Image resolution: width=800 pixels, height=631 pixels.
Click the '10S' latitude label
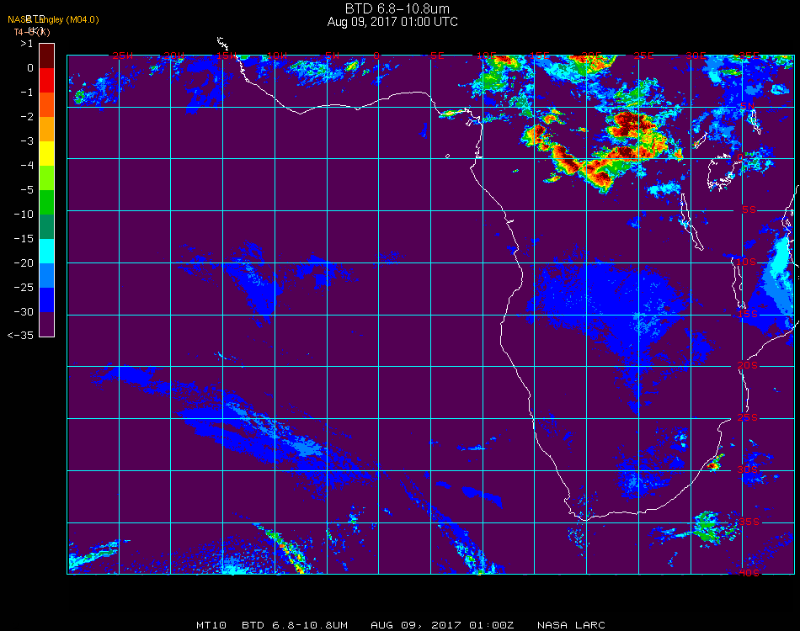pos(746,262)
